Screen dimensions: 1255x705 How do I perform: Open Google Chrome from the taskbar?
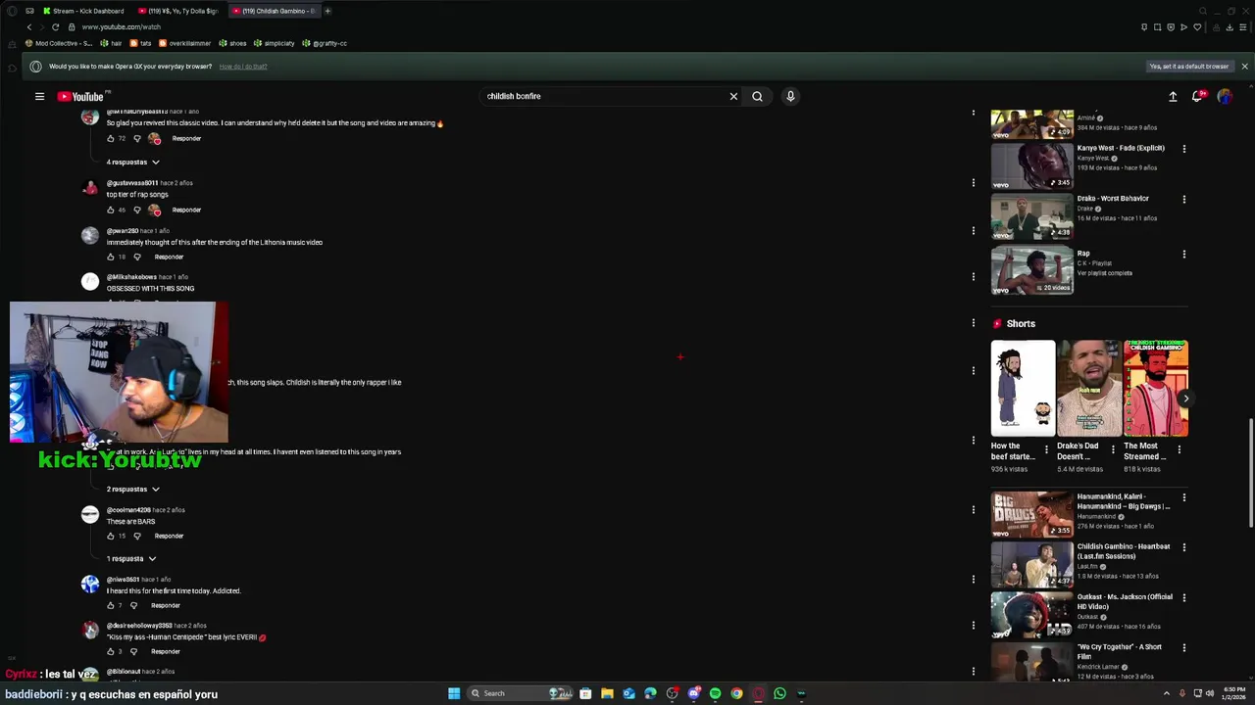(x=736, y=693)
